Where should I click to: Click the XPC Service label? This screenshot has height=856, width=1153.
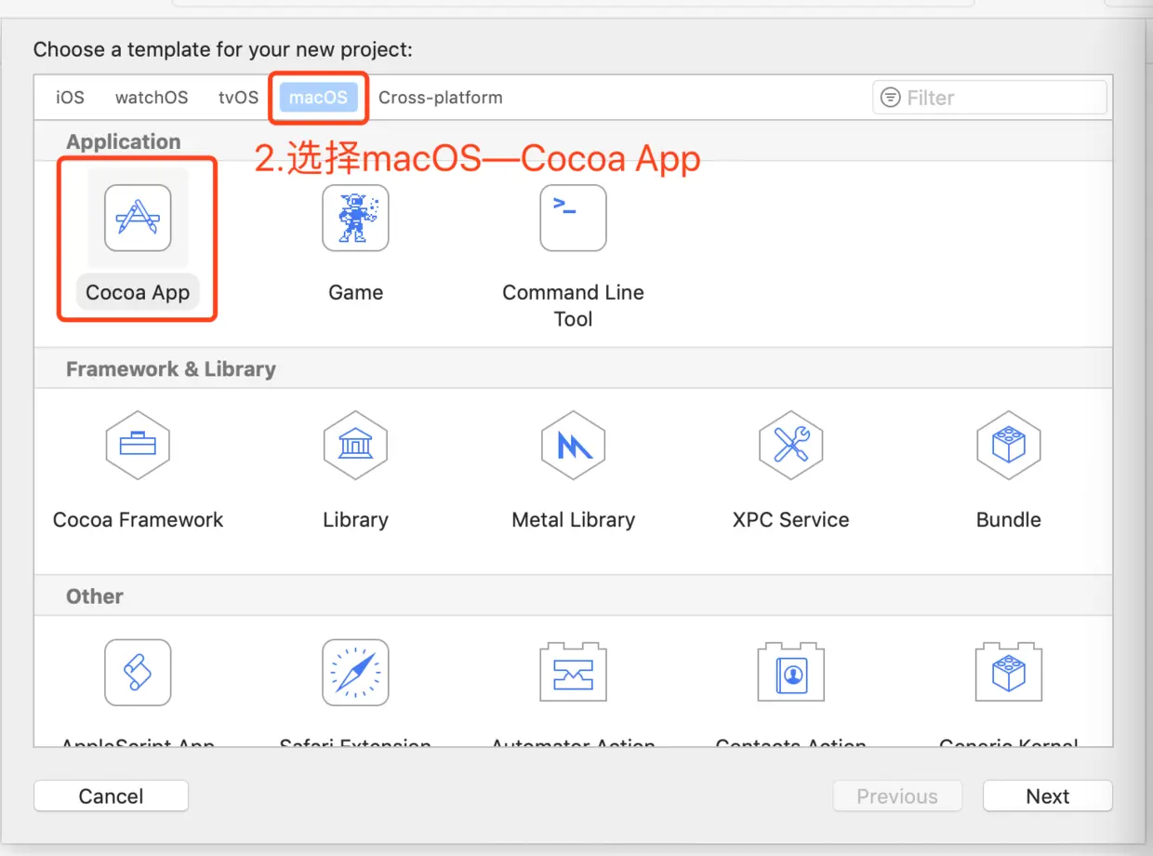(790, 520)
